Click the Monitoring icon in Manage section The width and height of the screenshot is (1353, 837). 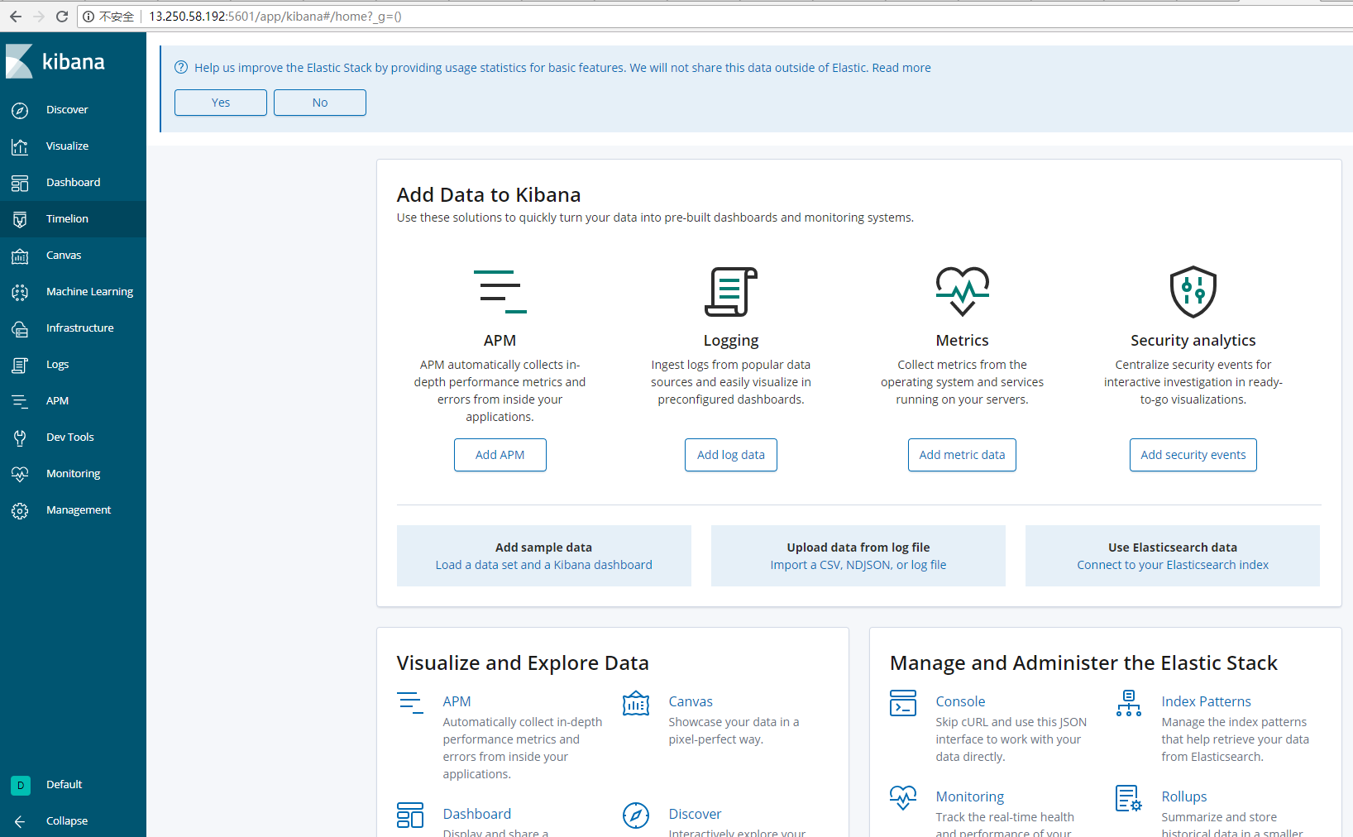click(903, 799)
